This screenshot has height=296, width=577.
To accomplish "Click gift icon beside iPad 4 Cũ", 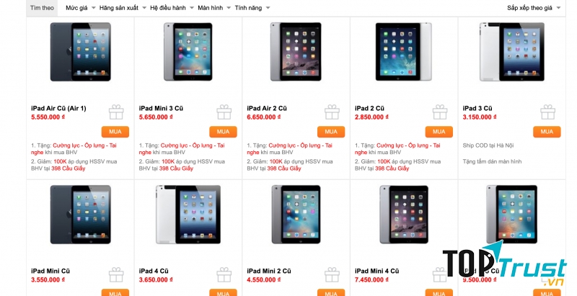I will click(224, 274).
